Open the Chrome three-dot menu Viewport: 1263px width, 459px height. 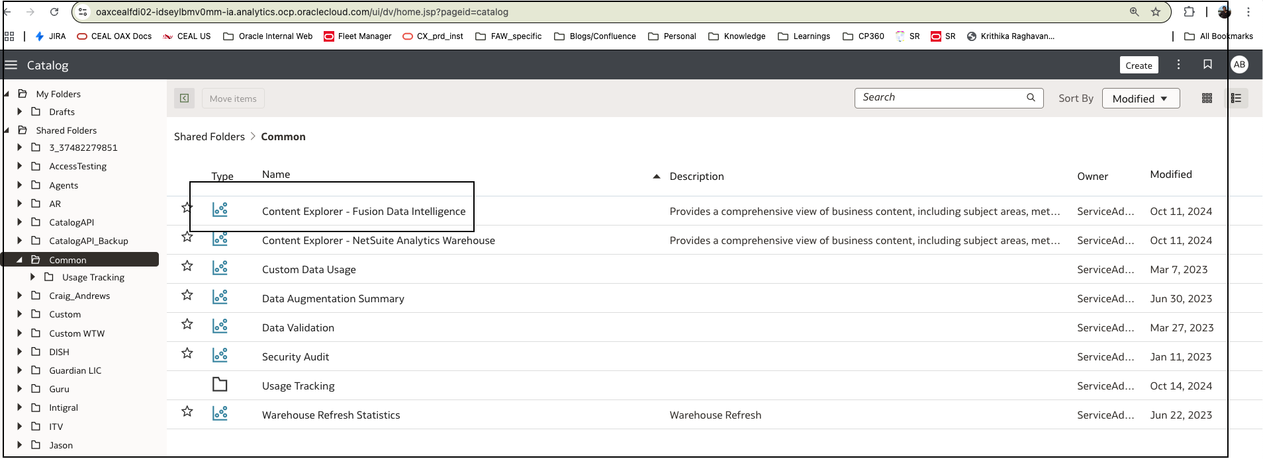(x=1248, y=12)
